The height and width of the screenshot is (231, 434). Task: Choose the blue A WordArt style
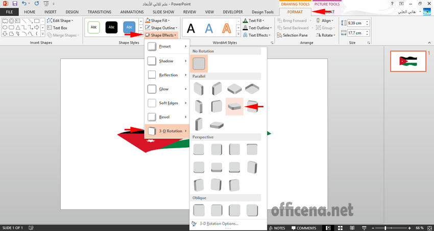(x=209, y=28)
